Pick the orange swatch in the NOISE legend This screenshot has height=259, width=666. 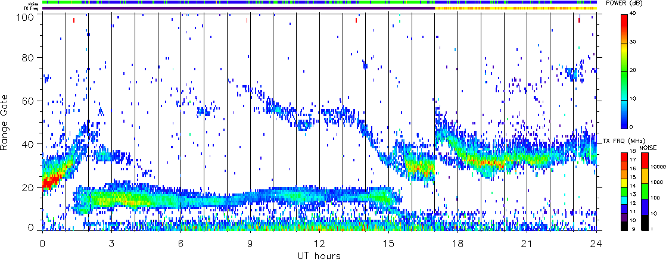645,176
